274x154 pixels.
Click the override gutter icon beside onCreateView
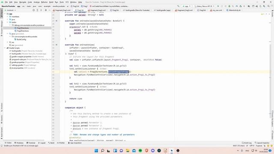(x=57, y=45)
